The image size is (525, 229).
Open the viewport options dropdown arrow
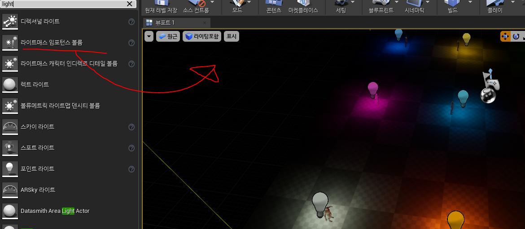(149, 36)
